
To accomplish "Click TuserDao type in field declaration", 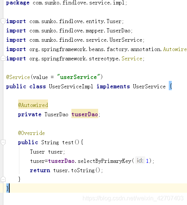I will 57,114.
